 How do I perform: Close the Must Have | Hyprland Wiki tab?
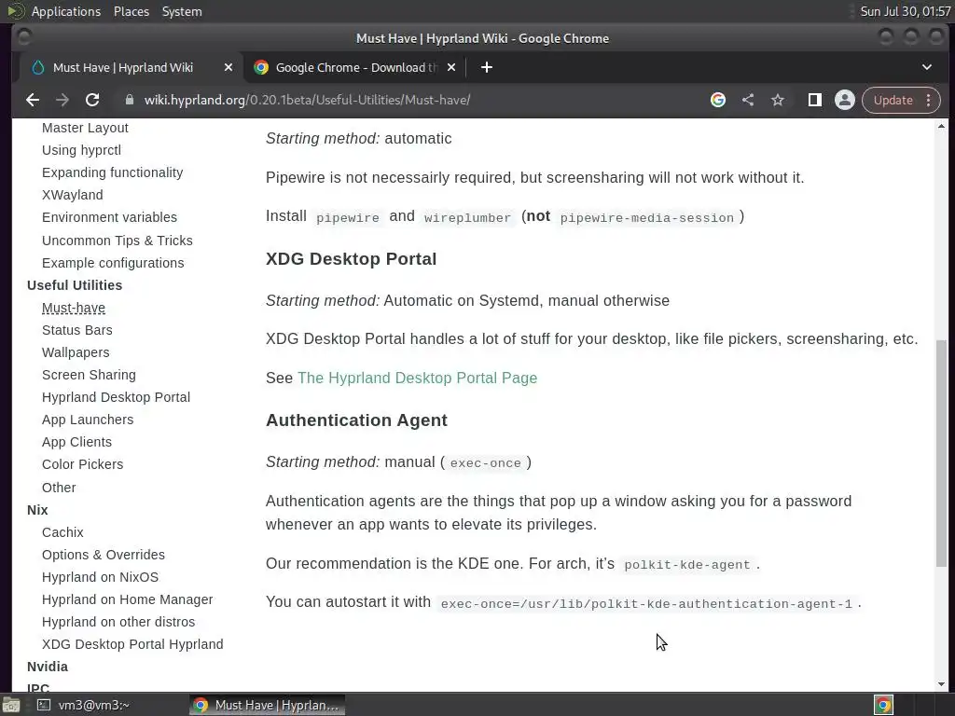coord(228,67)
